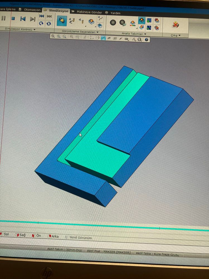Click the shaded solid view icon

(109, 38)
